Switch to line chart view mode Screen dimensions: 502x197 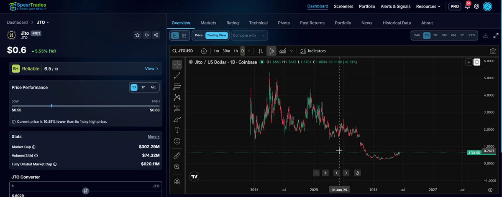pyautogui.click(x=175, y=35)
